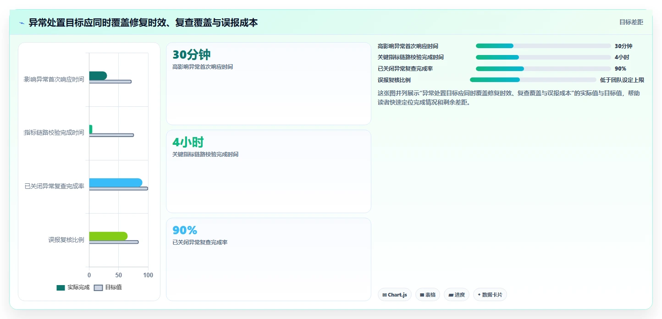The image size is (662, 319).
Task: Click chart axis label 误报复核比例
Action: [x=66, y=240]
